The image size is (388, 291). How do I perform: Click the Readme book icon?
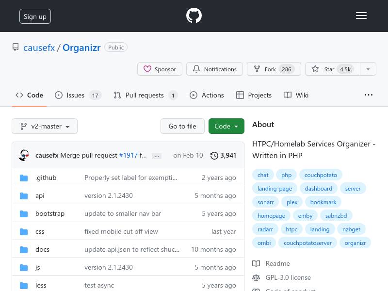[256, 263]
